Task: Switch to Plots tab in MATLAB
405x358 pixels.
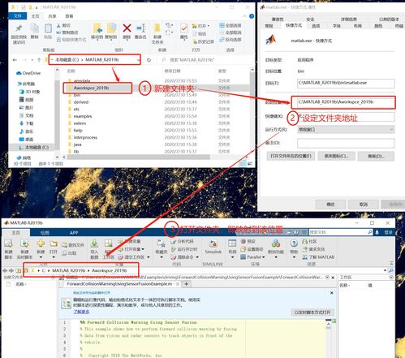Action: pos(45,233)
